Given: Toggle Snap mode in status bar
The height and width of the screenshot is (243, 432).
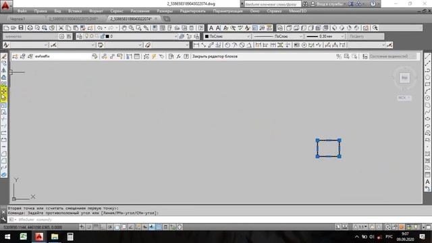Looking at the screenshot, I should coord(89,227).
